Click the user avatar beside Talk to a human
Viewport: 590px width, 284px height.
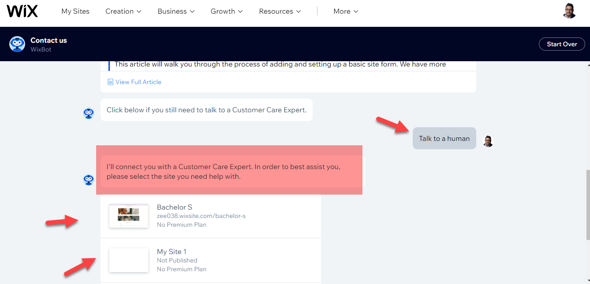488,141
